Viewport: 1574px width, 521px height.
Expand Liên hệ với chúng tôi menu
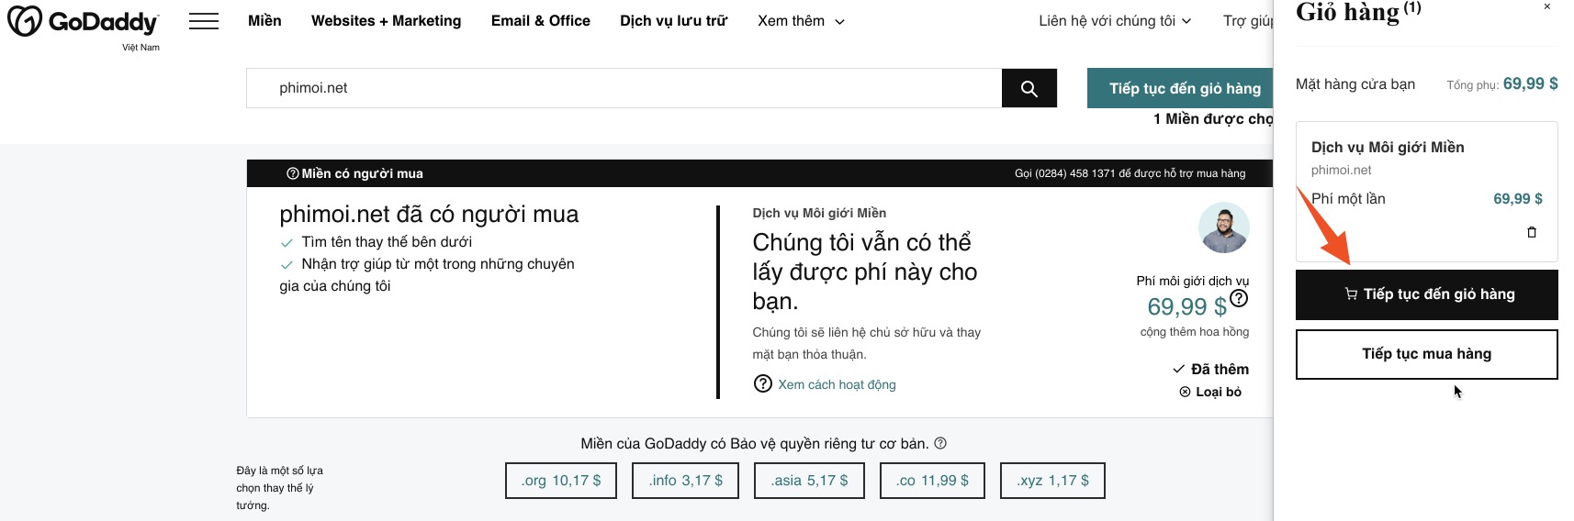pos(1114,21)
